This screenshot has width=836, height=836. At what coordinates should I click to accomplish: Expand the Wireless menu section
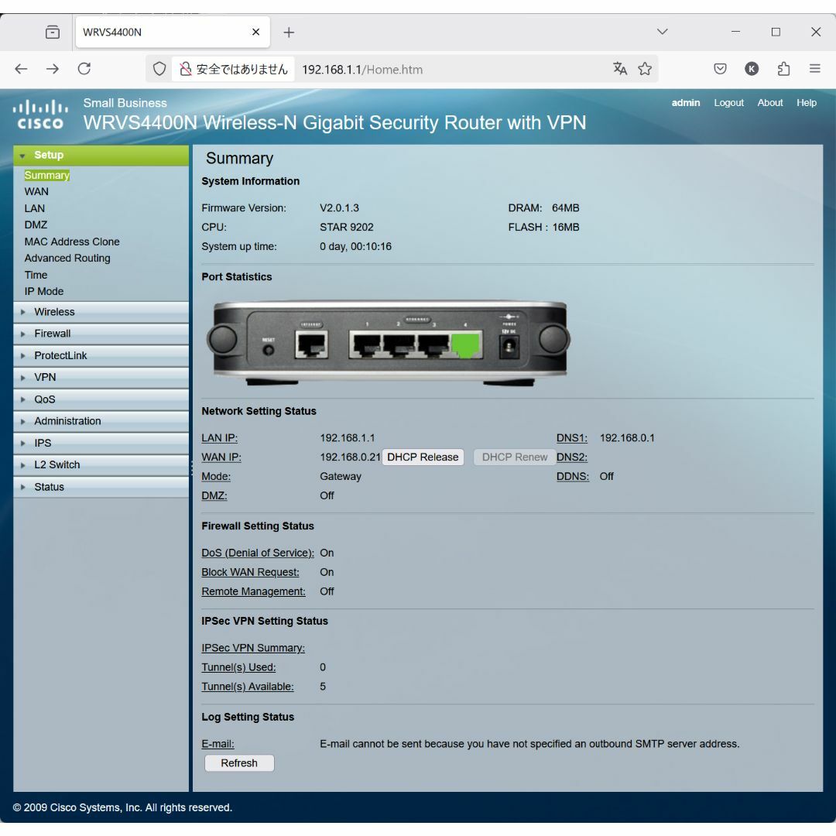click(101, 312)
